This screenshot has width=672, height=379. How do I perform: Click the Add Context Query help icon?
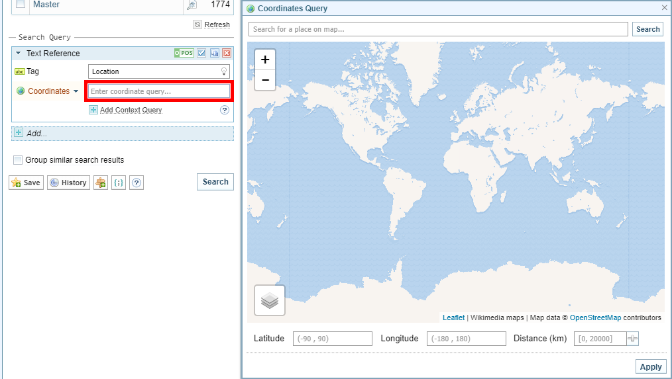click(x=225, y=110)
